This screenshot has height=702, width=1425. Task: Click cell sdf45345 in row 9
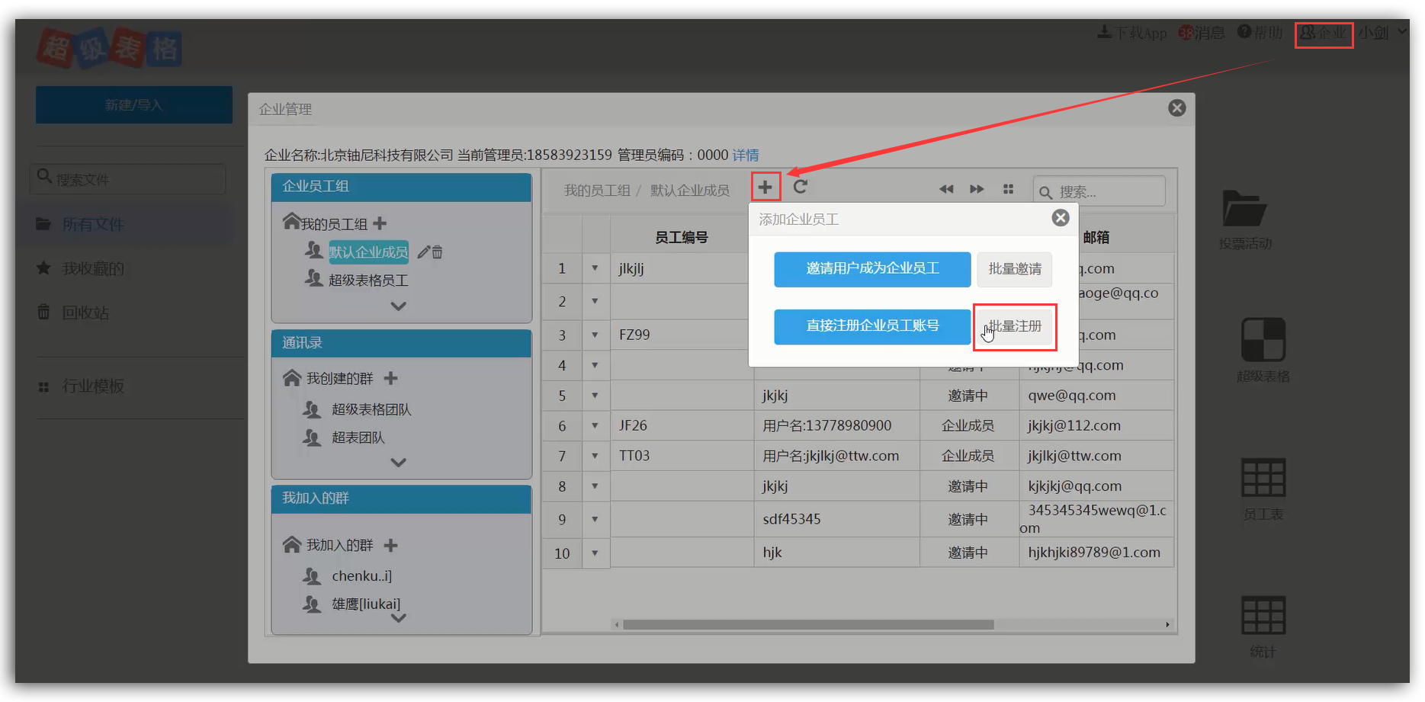(x=836, y=519)
